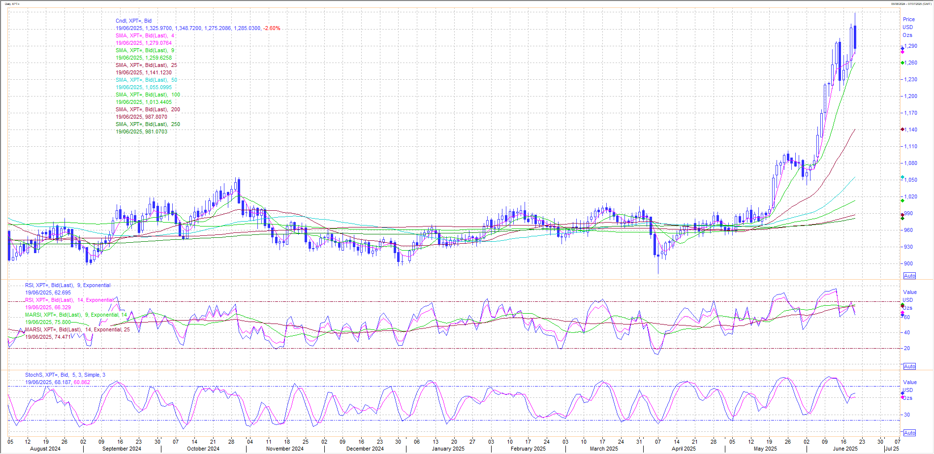Viewport: 934px width, 454px height.
Task: Click the 'Value' axis title in the RSI panel
Action: pos(910,292)
